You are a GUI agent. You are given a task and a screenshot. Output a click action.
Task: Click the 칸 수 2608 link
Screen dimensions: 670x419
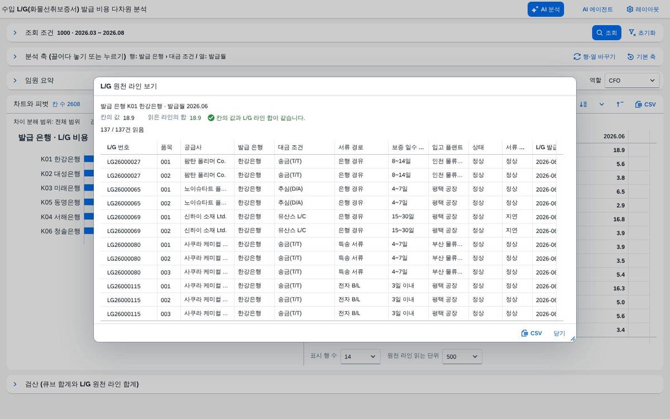click(x=66, y=104)
